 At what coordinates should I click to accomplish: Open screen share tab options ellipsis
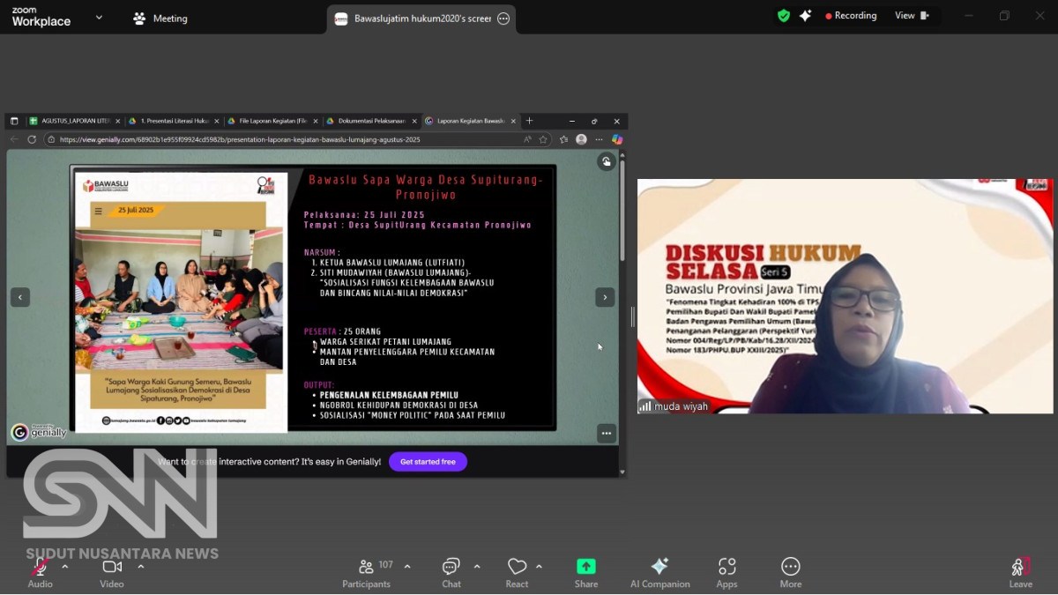click(x=503, y=19)
